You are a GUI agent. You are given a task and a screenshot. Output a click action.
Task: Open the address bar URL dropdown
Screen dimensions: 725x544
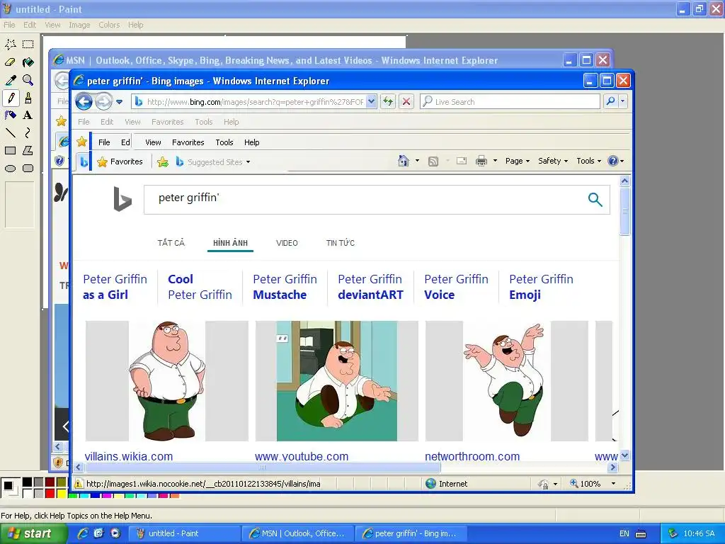[x=371, y=101]
